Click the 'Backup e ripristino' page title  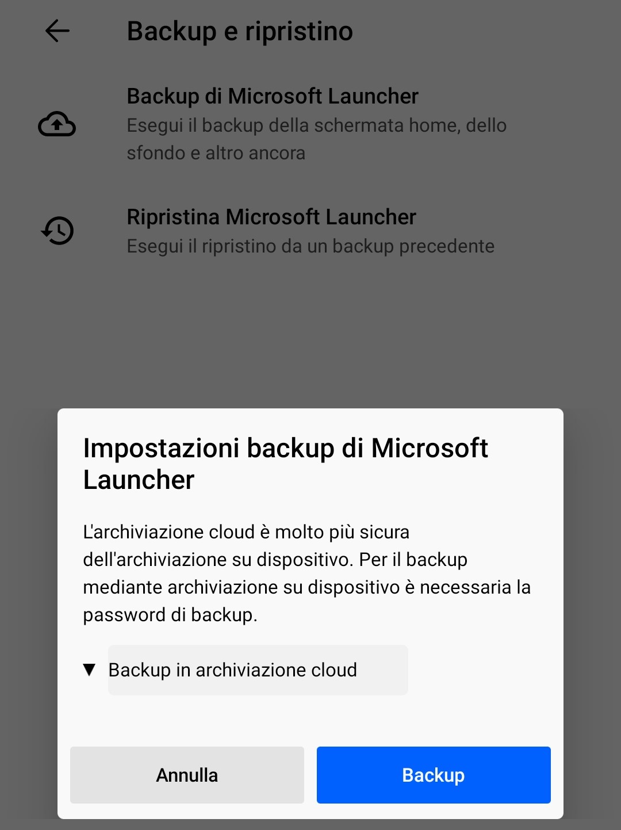(x=240, y=31)
